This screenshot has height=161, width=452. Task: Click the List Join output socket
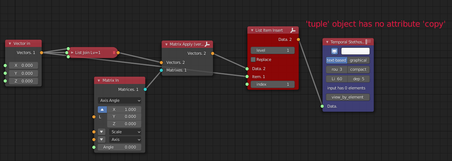click(x=118, y=53)
